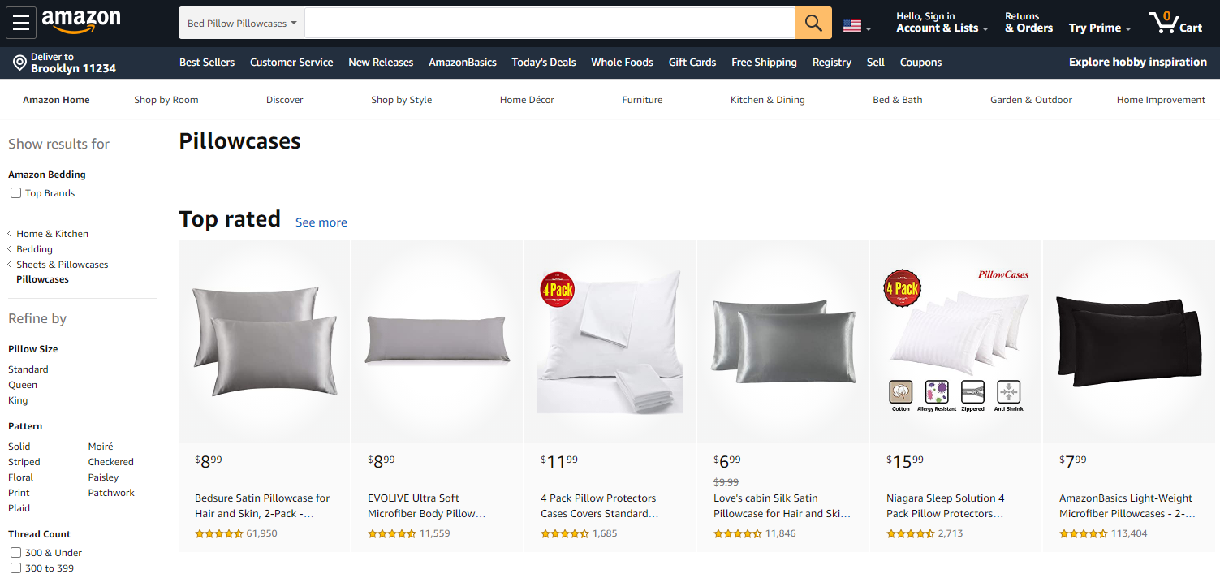Select the Bed & Bath category tab
Screen dimensions: 1220x574
point(898,100)
